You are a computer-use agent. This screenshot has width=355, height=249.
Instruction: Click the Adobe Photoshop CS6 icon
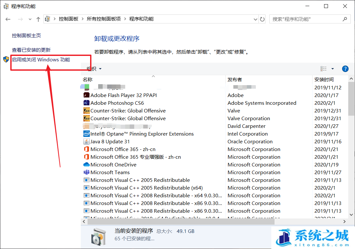87,103
